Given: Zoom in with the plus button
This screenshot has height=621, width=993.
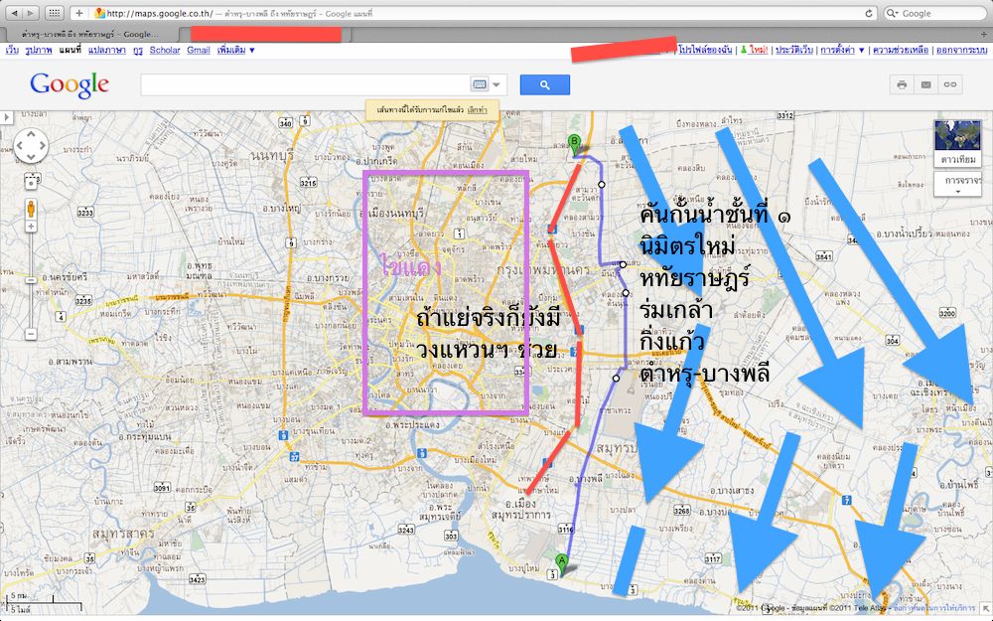Looking at the screenshot, I should pos(31,227).
